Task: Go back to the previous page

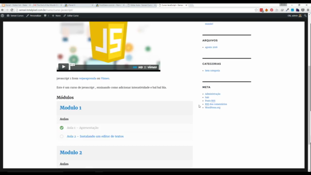Action: pos(2,10)
